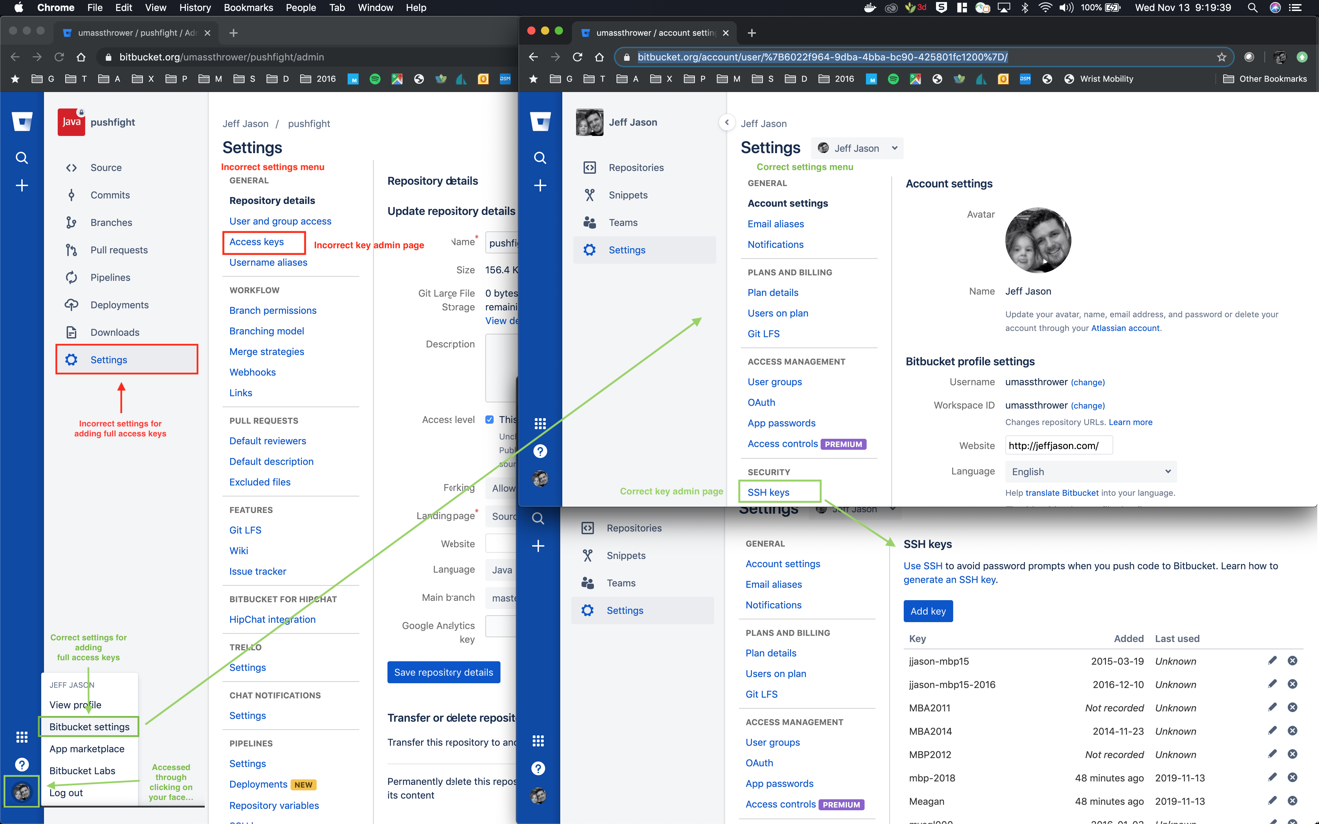This screenshot has width=1319, height=824.
Task: Click the Branches icon in pushfight nav
Action: click(x=71, y=222)
